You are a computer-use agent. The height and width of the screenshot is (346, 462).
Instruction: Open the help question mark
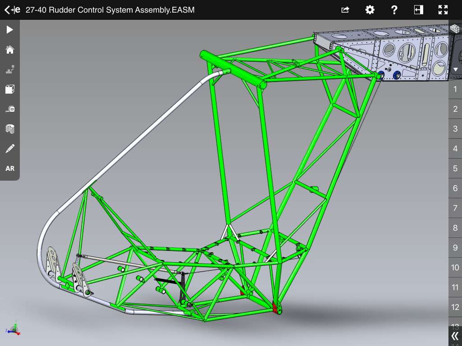pyautogui.click(x=394, y=10)
